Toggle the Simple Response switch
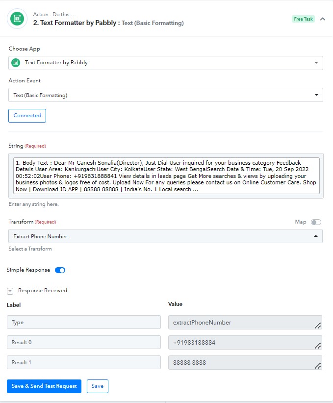The height and width of the screenshot is (403, 333). (x=60, y=270)
